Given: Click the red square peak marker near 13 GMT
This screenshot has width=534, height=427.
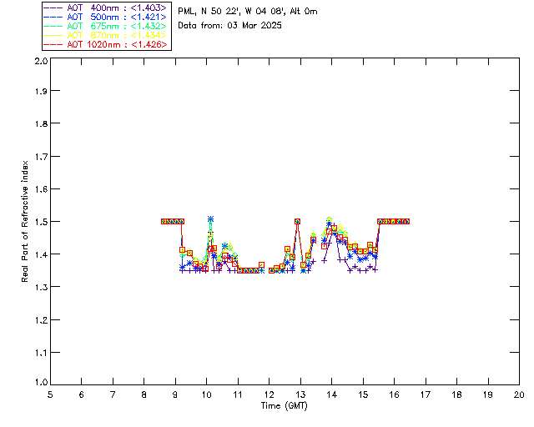Looking at the screenshot, I should point(297,221).
